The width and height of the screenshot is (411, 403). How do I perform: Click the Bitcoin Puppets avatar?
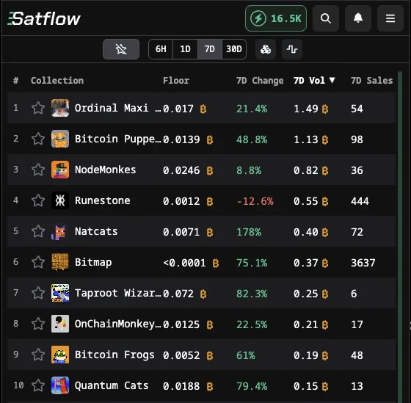60,139
